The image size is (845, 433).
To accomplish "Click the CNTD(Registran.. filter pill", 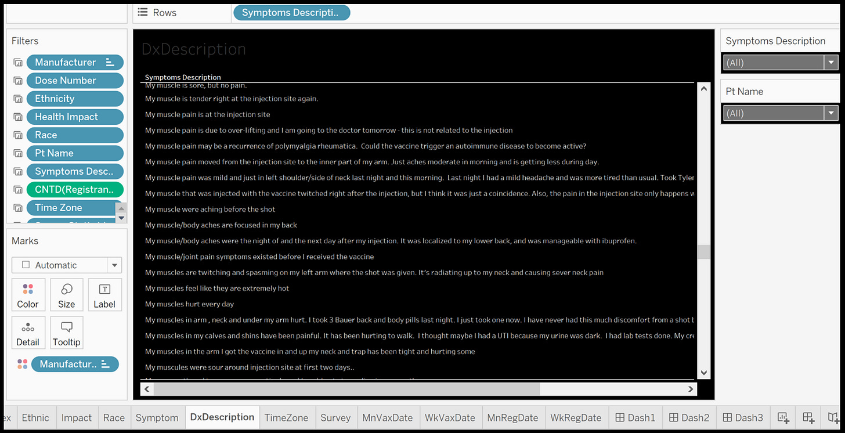I will coord(75,189).
